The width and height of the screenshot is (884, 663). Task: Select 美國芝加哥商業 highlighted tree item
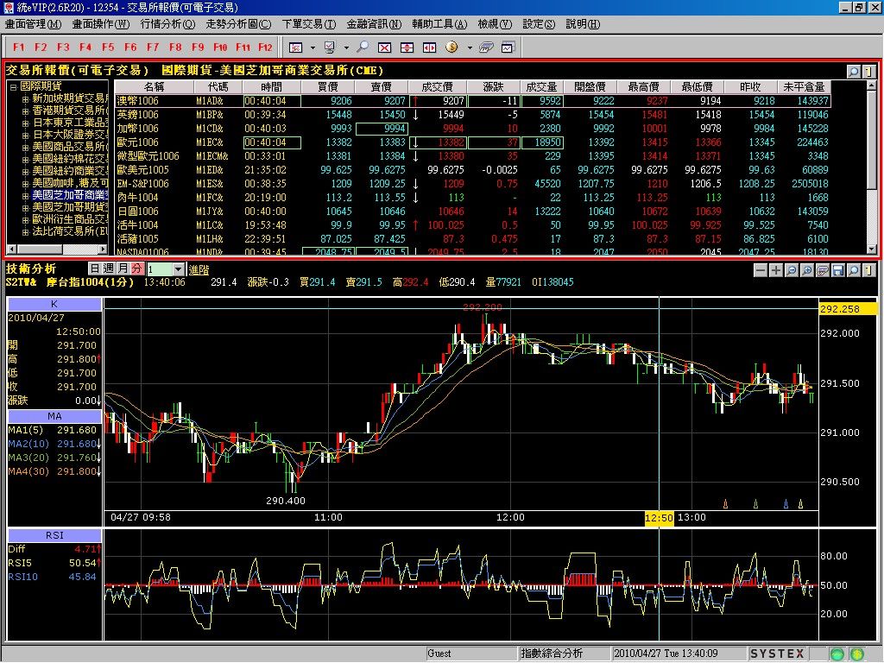point(69,195)
